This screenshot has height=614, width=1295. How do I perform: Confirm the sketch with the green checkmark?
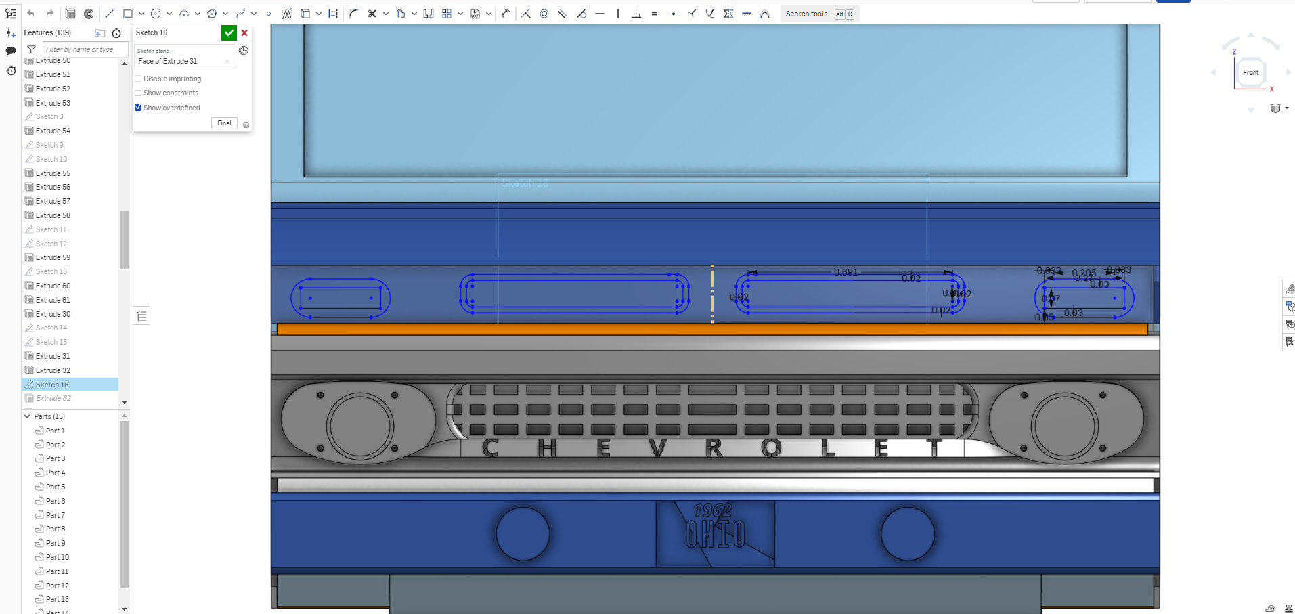[229, 32]
